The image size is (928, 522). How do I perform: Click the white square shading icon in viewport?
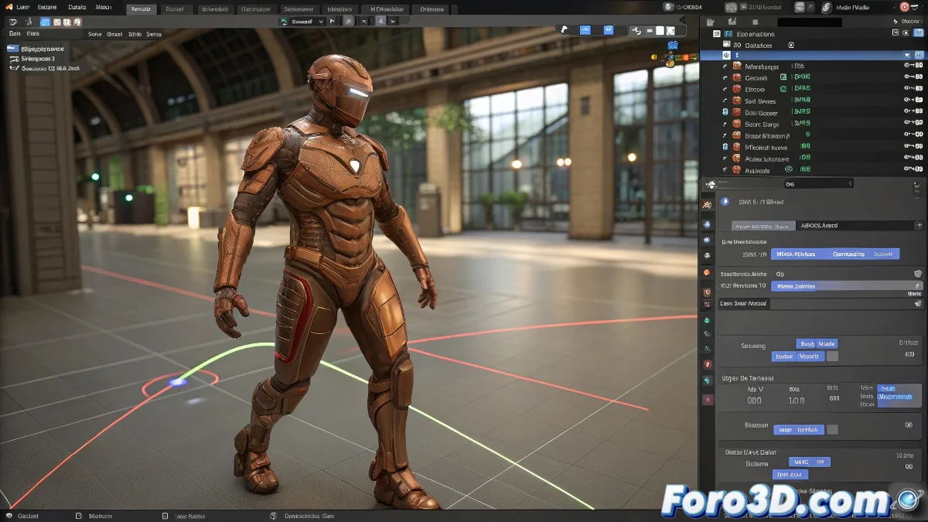coord(660,30)
